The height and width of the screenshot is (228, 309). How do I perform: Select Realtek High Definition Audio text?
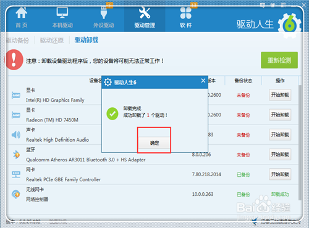pyautogui.click(x=57, y=140)
